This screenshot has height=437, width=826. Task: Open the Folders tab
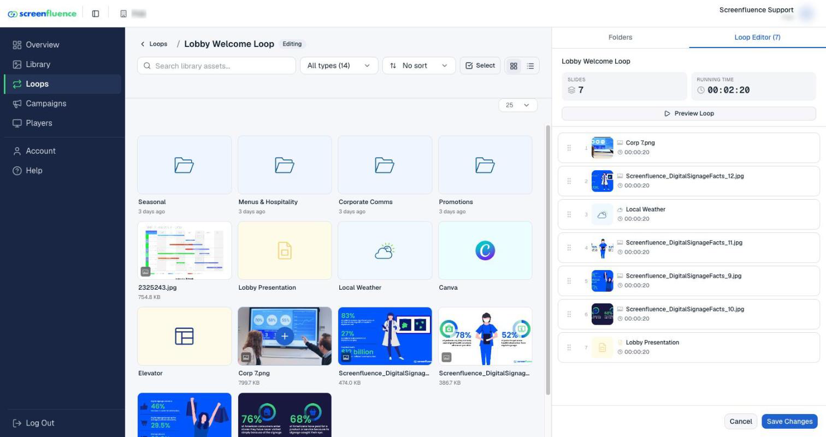pos(620,37)
